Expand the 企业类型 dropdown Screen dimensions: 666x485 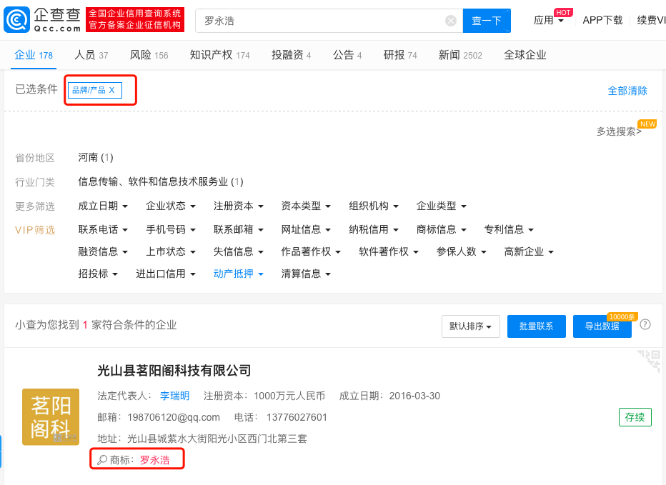442,206
